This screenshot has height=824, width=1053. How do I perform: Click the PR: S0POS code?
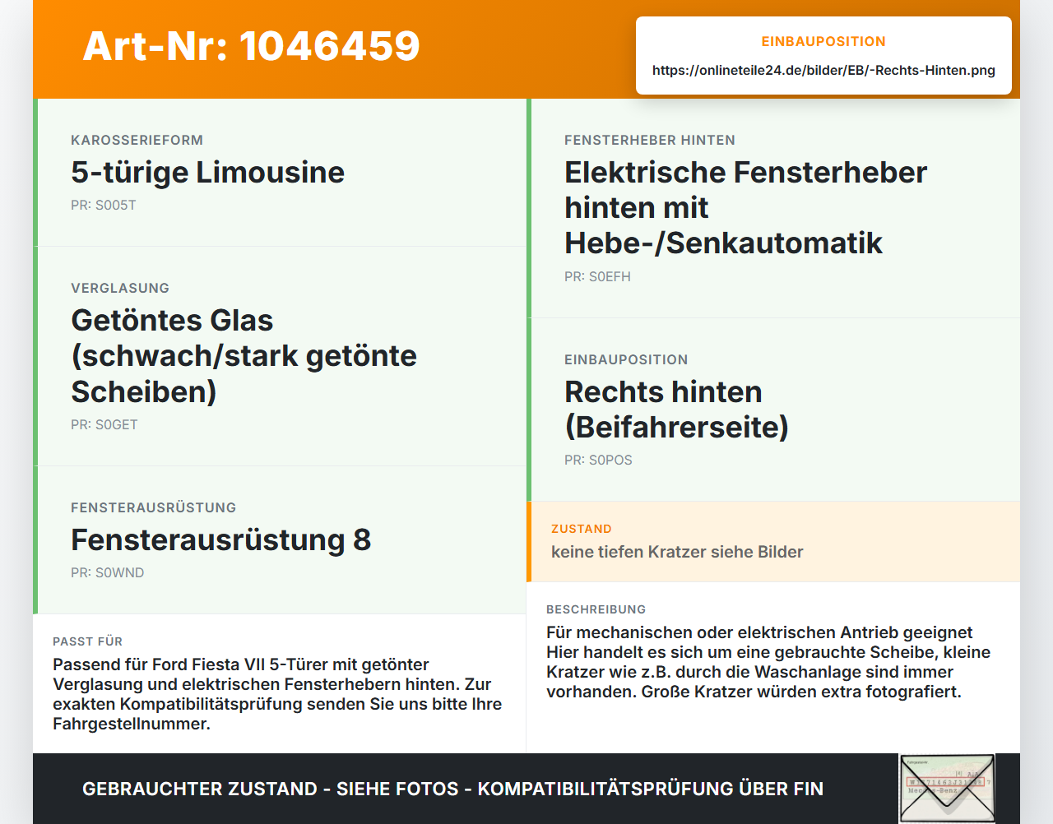(x=598, y=461)
